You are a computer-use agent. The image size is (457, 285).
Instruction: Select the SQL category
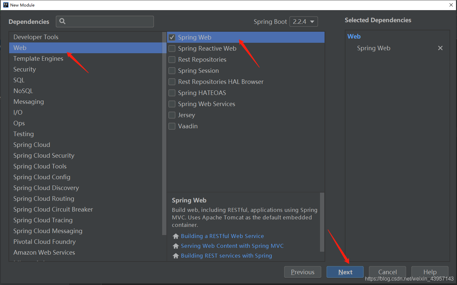tap(85, 80)
